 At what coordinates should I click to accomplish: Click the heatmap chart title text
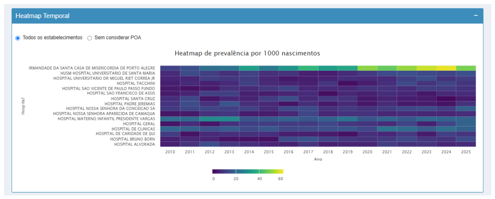[247, 54]
